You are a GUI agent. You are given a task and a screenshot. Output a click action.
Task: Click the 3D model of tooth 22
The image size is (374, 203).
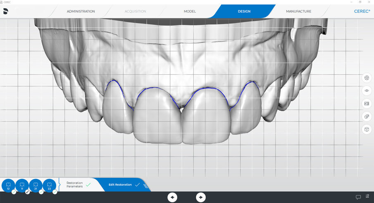click(247, 107)
